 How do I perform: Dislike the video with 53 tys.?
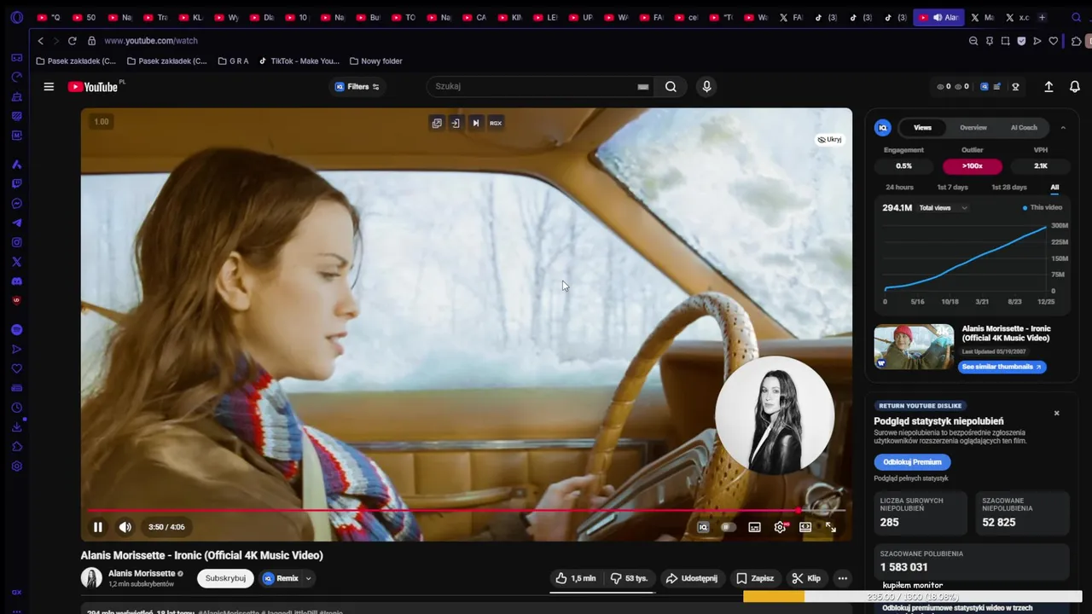click(630, 578)
